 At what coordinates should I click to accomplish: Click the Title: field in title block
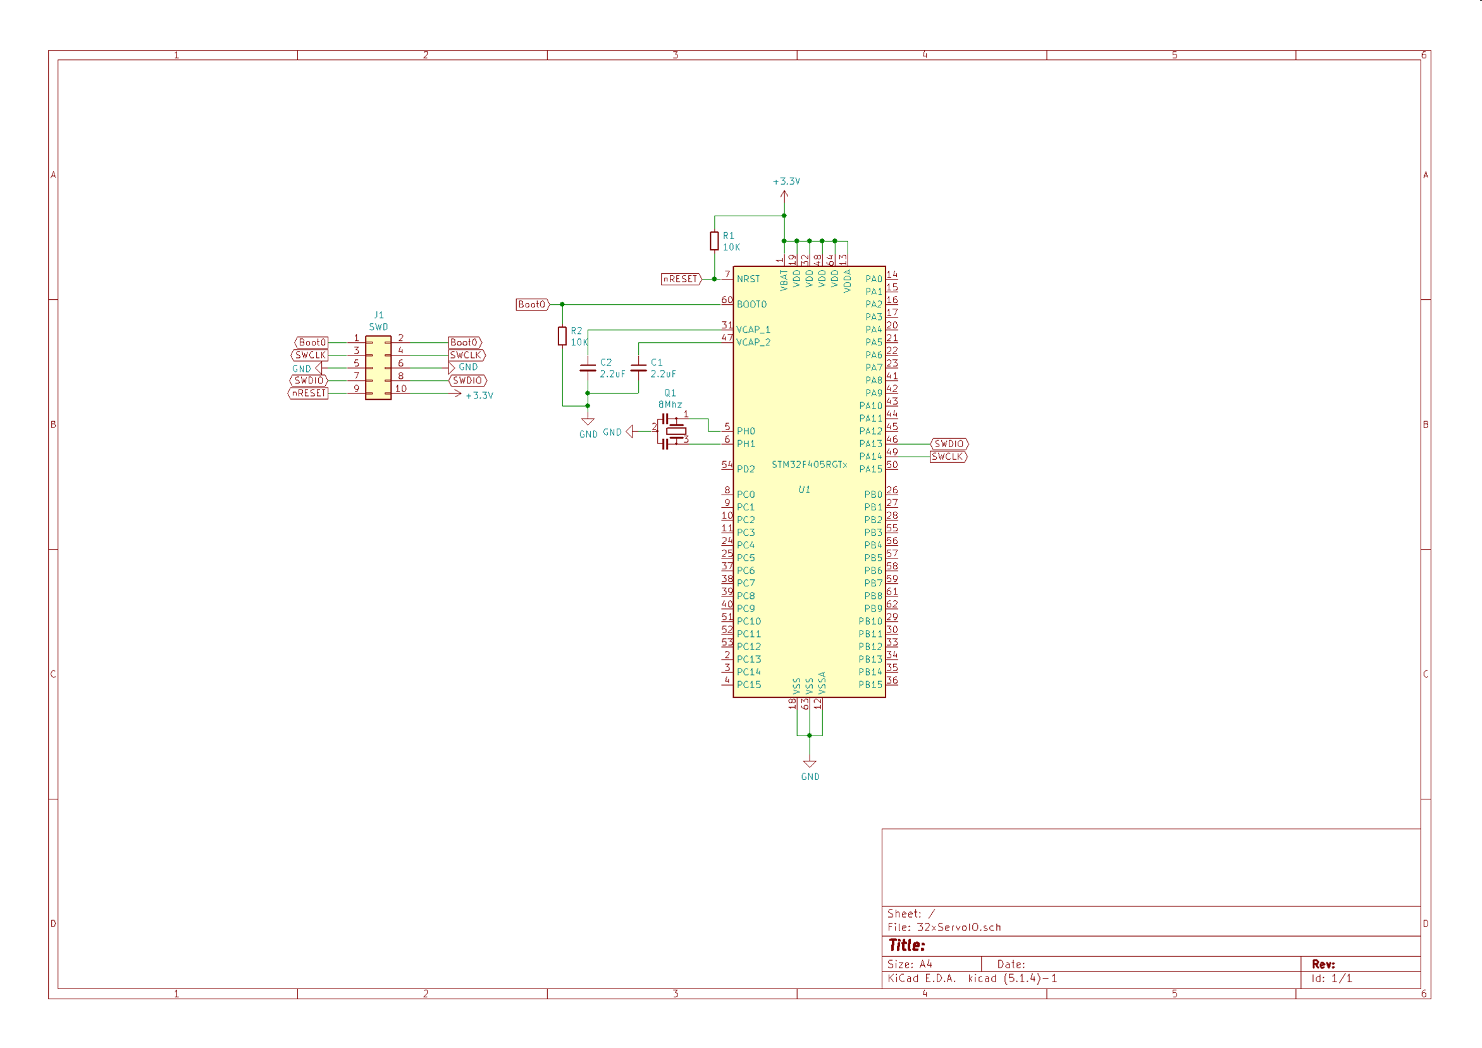pos(906,946)
